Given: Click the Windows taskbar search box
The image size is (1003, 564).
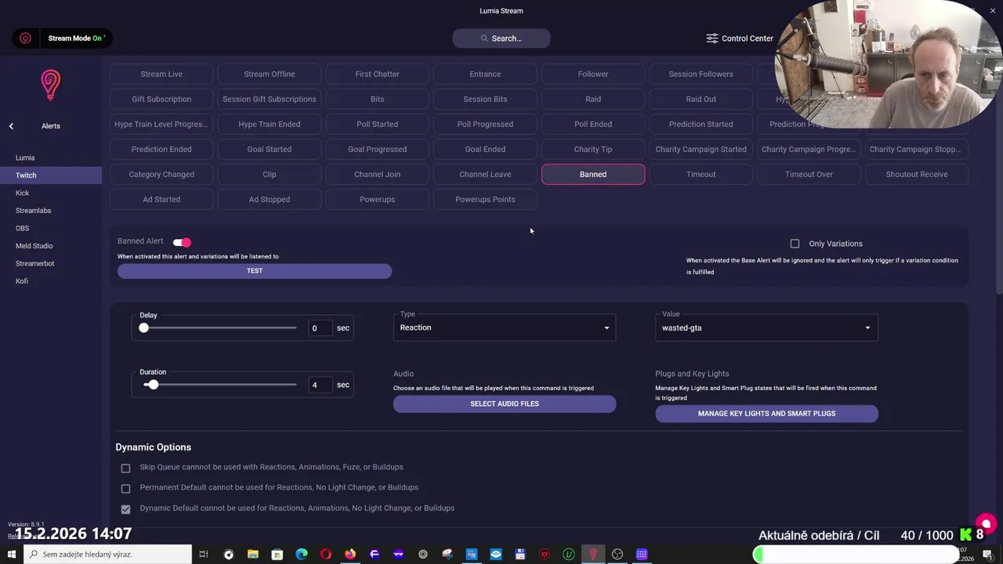Looking at the screenshot, I should [107, 555].
